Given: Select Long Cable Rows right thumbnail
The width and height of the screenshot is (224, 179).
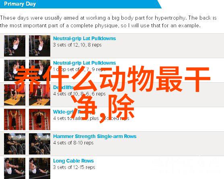Looking at the screenshot, I should point(39,168).
